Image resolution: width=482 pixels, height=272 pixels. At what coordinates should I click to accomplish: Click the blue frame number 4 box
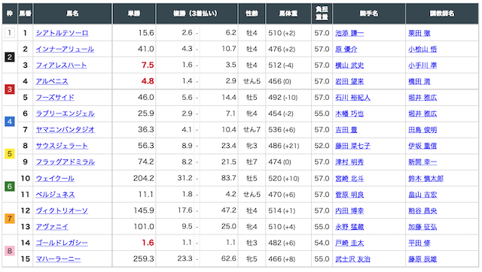click(10, 122)
